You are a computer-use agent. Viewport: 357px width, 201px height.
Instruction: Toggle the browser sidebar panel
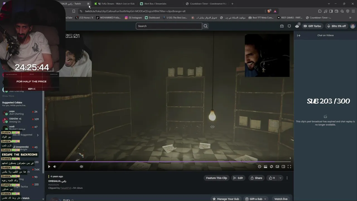pos(331,11)
